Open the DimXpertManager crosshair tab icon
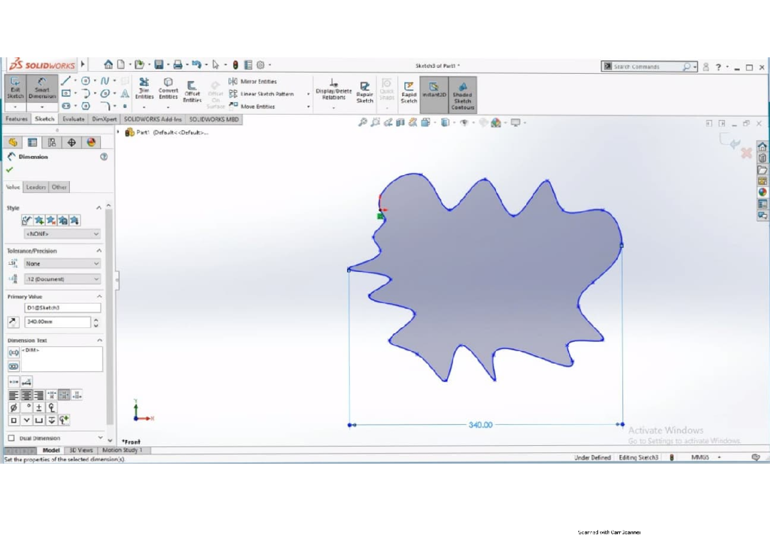 71,142
